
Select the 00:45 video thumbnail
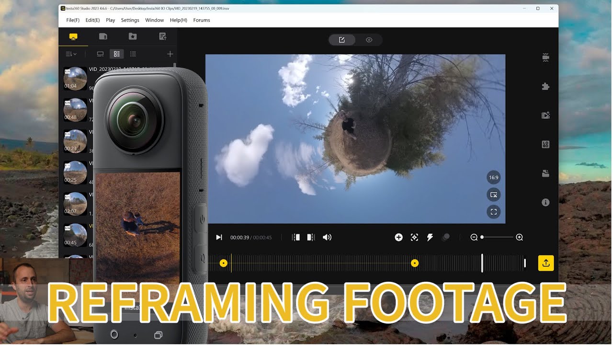(75, 235)
